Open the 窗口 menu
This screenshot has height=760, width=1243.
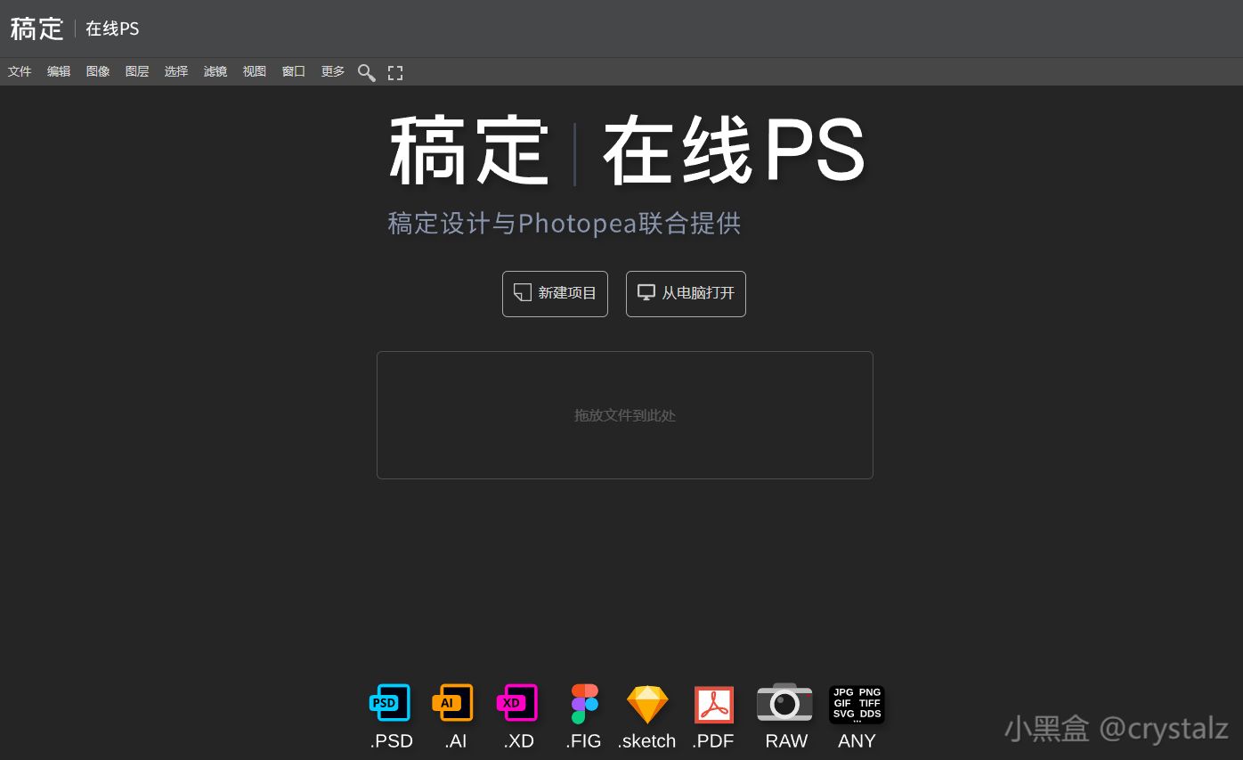294,71
